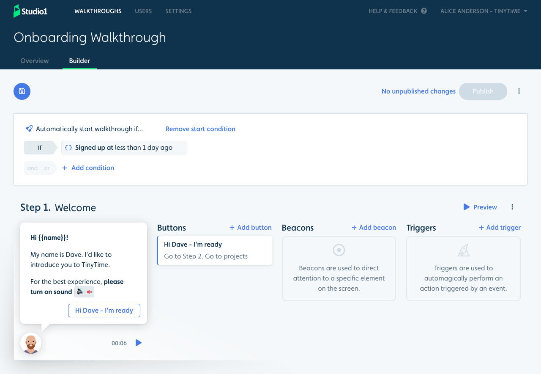This screenshot has width=541, height=374.
Task: Open the Settings nav item
Action: 178,11
